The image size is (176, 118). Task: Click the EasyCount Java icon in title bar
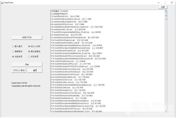coord(2,3)
